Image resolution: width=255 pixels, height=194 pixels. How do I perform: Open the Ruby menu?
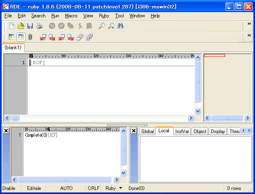[104, 16]
